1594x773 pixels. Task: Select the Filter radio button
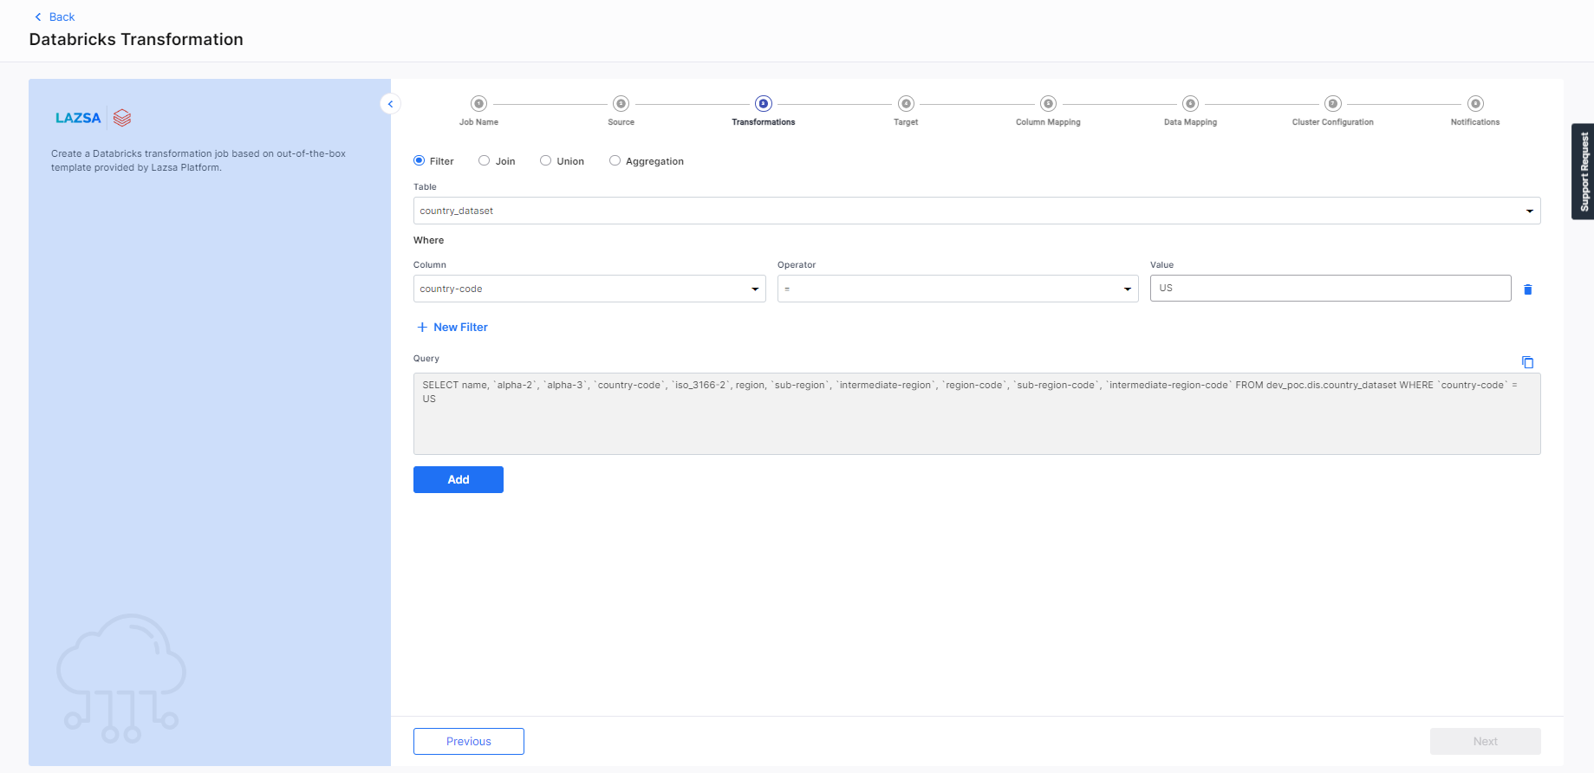(x=420, y=160)
